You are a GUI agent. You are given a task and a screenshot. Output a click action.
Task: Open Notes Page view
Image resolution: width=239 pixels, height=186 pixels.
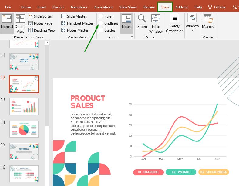point(40,23)
